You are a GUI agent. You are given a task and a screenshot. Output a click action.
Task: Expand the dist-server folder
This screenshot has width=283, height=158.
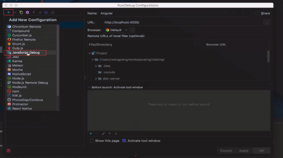click(96, 79)
